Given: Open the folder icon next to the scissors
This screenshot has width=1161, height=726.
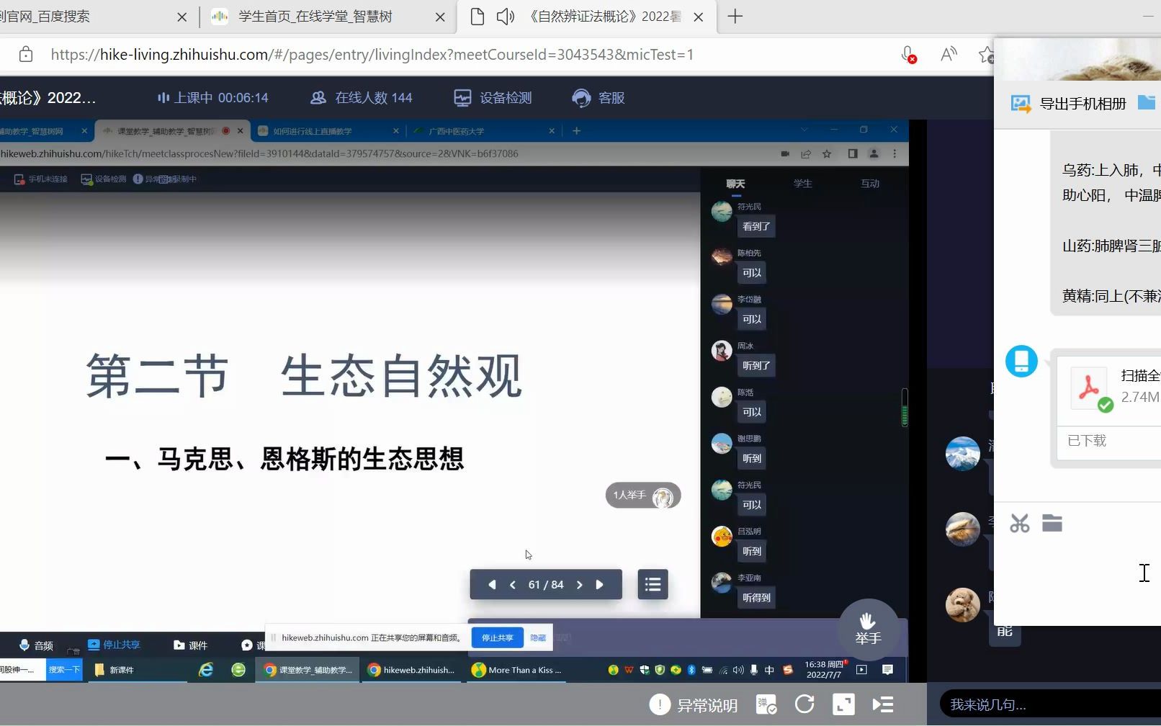Looking at the screenshot, I should click(1052, 523).
